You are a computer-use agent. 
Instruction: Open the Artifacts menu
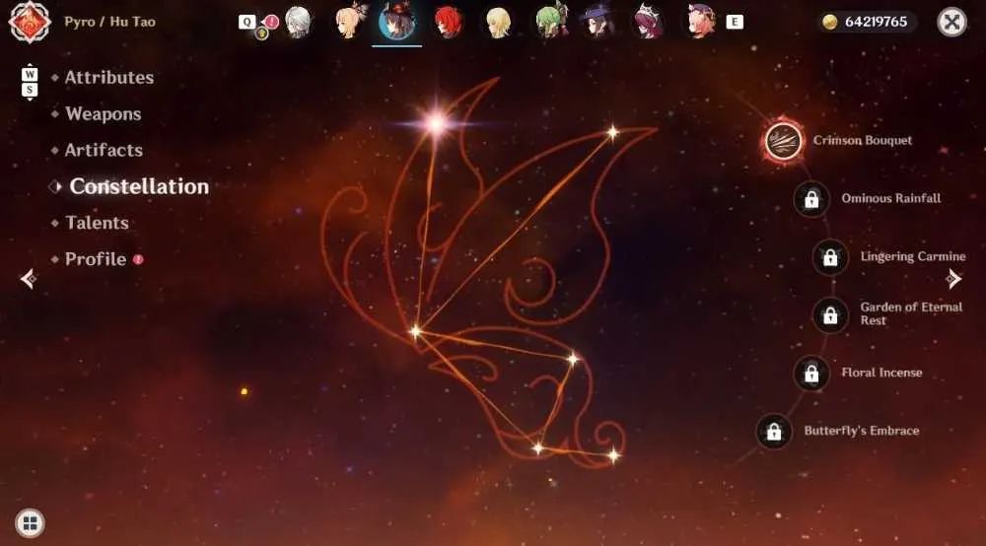click(x=104, y=150)
